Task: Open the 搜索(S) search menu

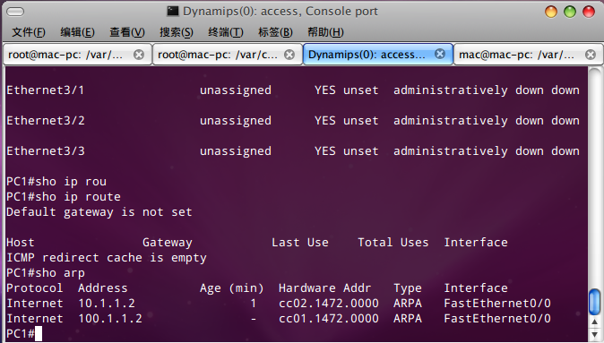Action: tap(177, 32)
